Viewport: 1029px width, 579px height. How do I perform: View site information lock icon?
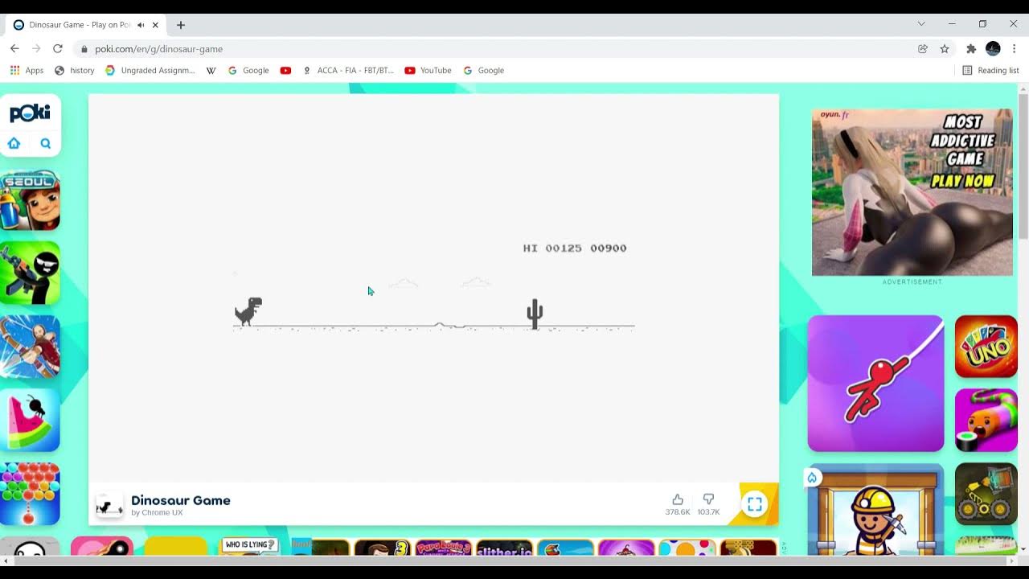click(84, 49)
